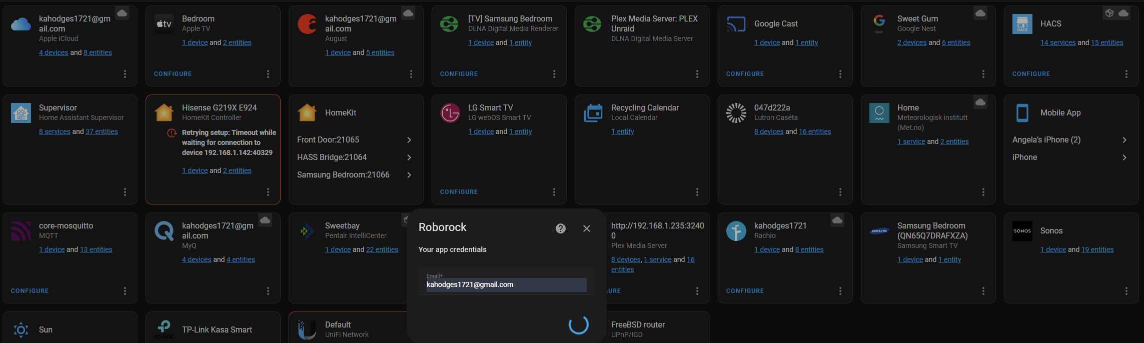Configure the HACS integration
Screen dimensions: 1144x343
pyautogui.click(x=1031, y=74)
